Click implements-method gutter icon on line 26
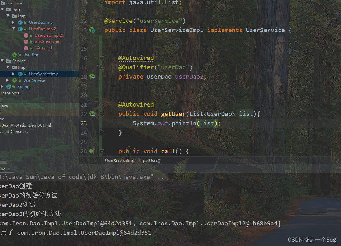 [x=92, y=151]
